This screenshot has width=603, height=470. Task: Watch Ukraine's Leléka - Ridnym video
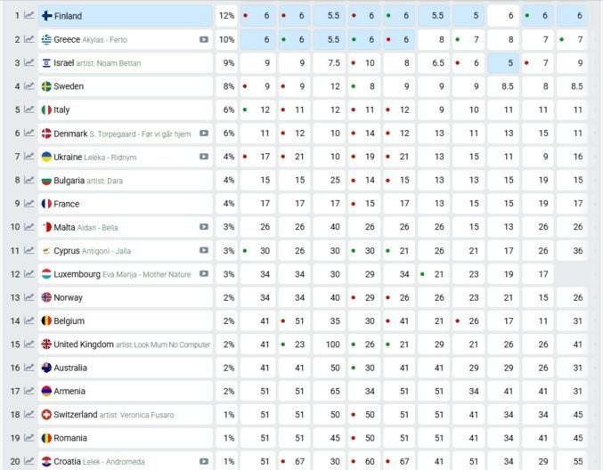pyautogui.click(x=204, y=157)
